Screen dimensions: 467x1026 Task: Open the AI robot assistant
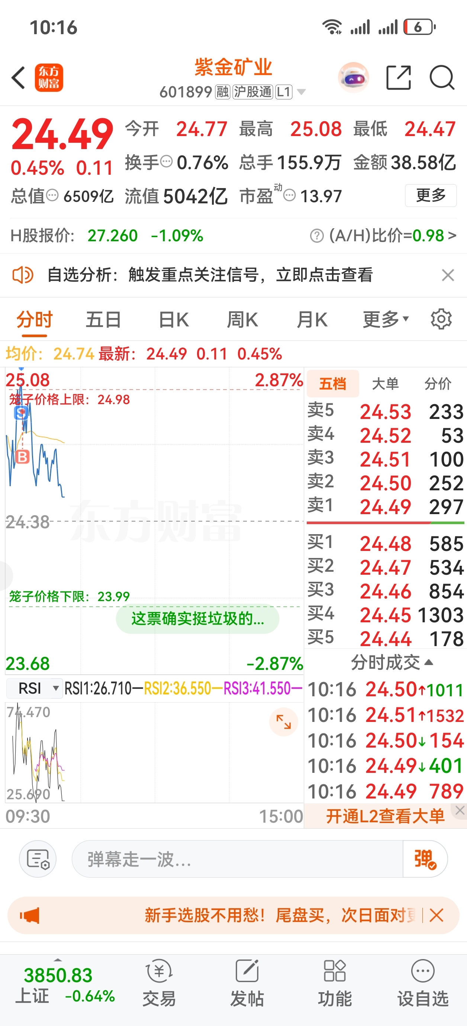pyautogui.click(x=353, y=77)
